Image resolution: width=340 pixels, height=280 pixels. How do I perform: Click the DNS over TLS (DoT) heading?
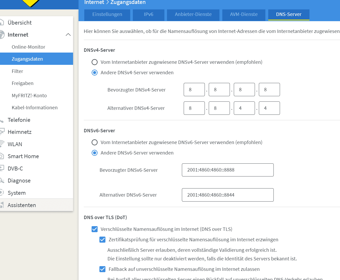point(105,217)
